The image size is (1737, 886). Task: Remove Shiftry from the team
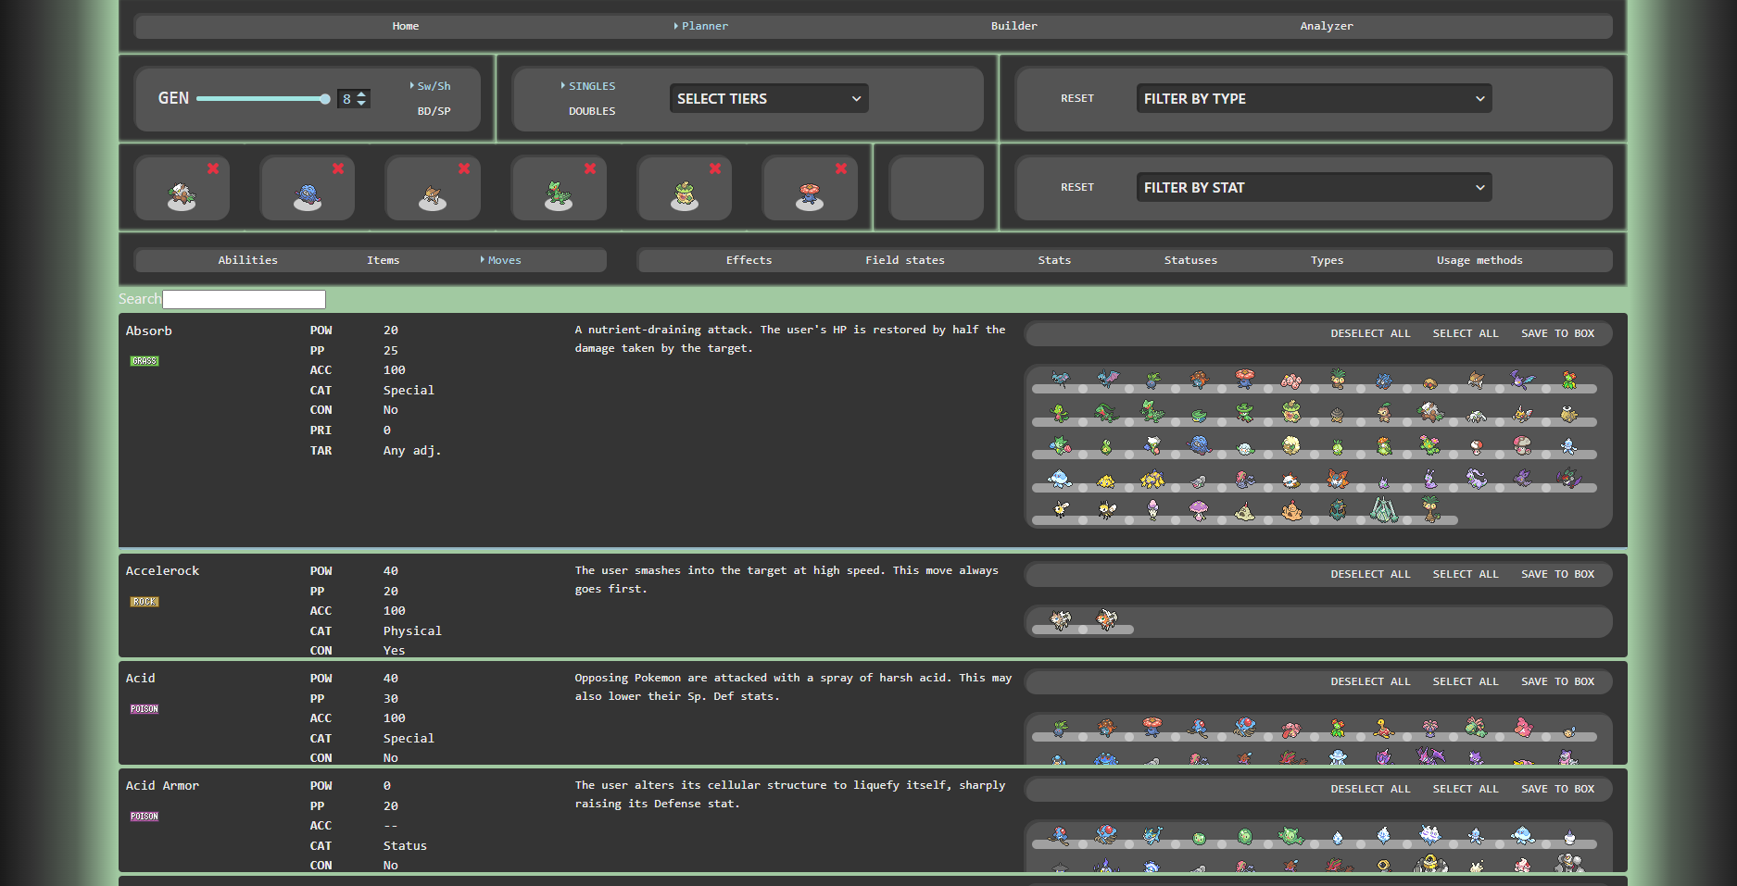[213, 168]
